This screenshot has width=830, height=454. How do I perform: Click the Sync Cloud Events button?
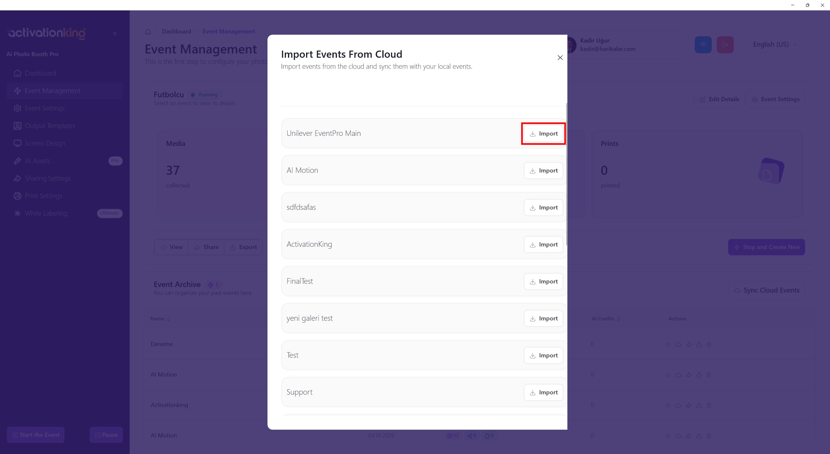[766, 290]
